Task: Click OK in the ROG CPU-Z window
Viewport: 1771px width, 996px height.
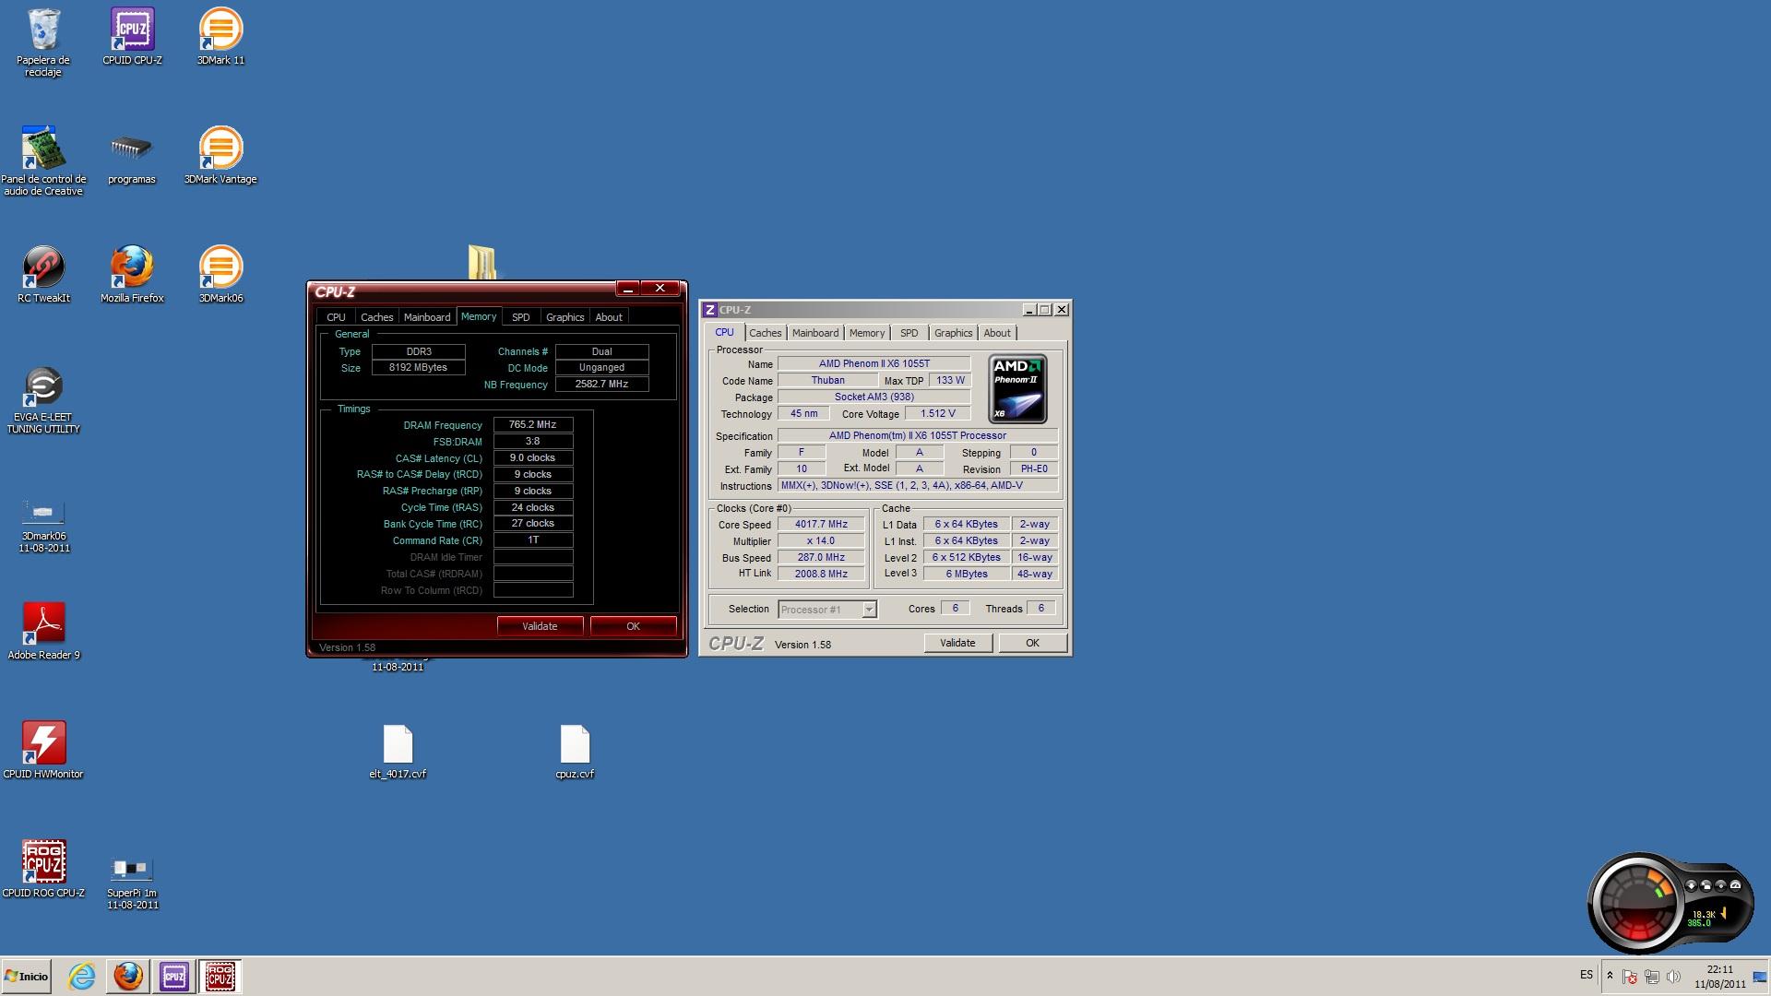Action: tap(633, 626)
